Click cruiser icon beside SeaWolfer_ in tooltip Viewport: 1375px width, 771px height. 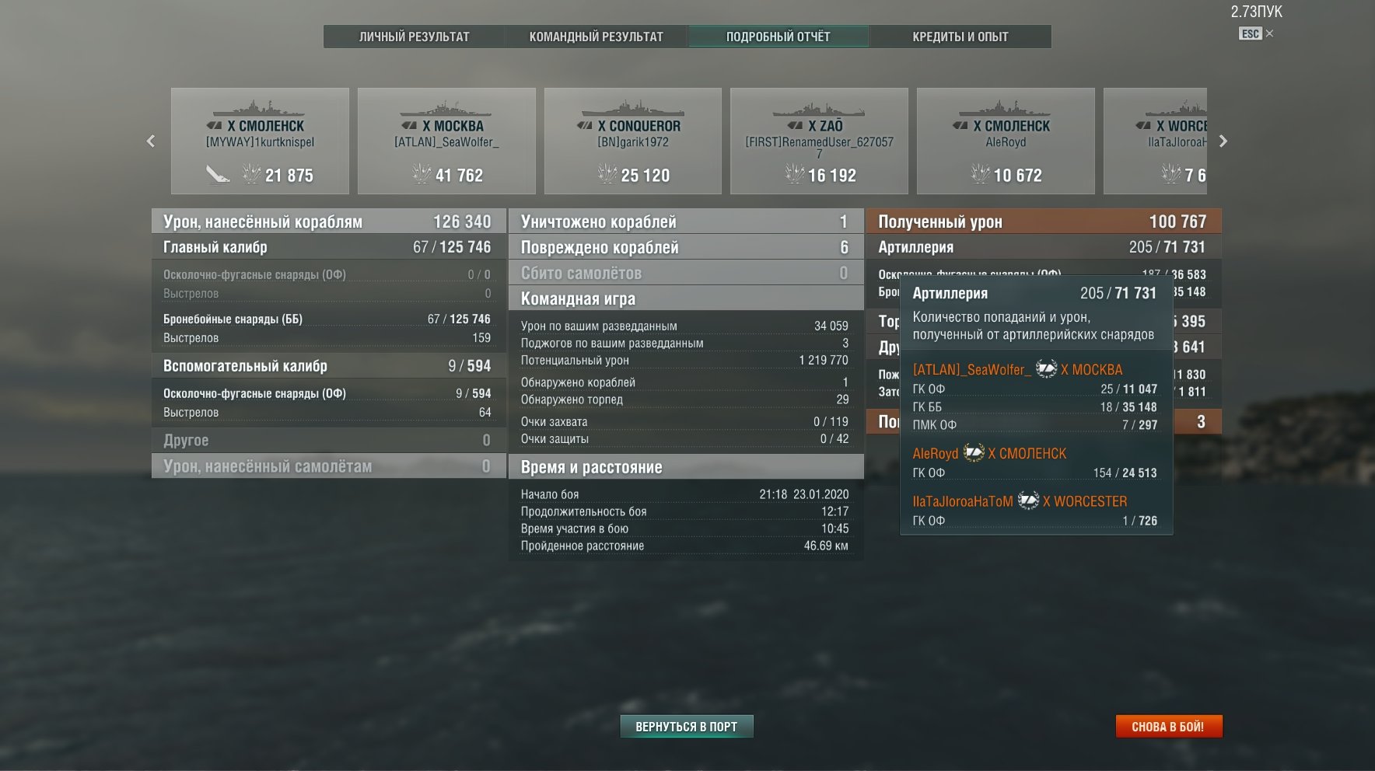[x=1046, y=369]
